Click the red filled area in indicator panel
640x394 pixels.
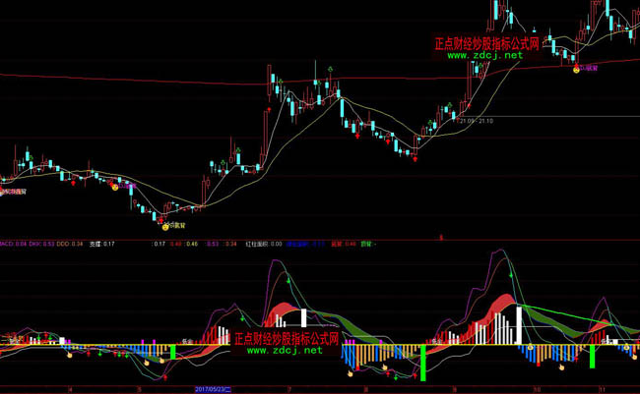coord(284,314)
